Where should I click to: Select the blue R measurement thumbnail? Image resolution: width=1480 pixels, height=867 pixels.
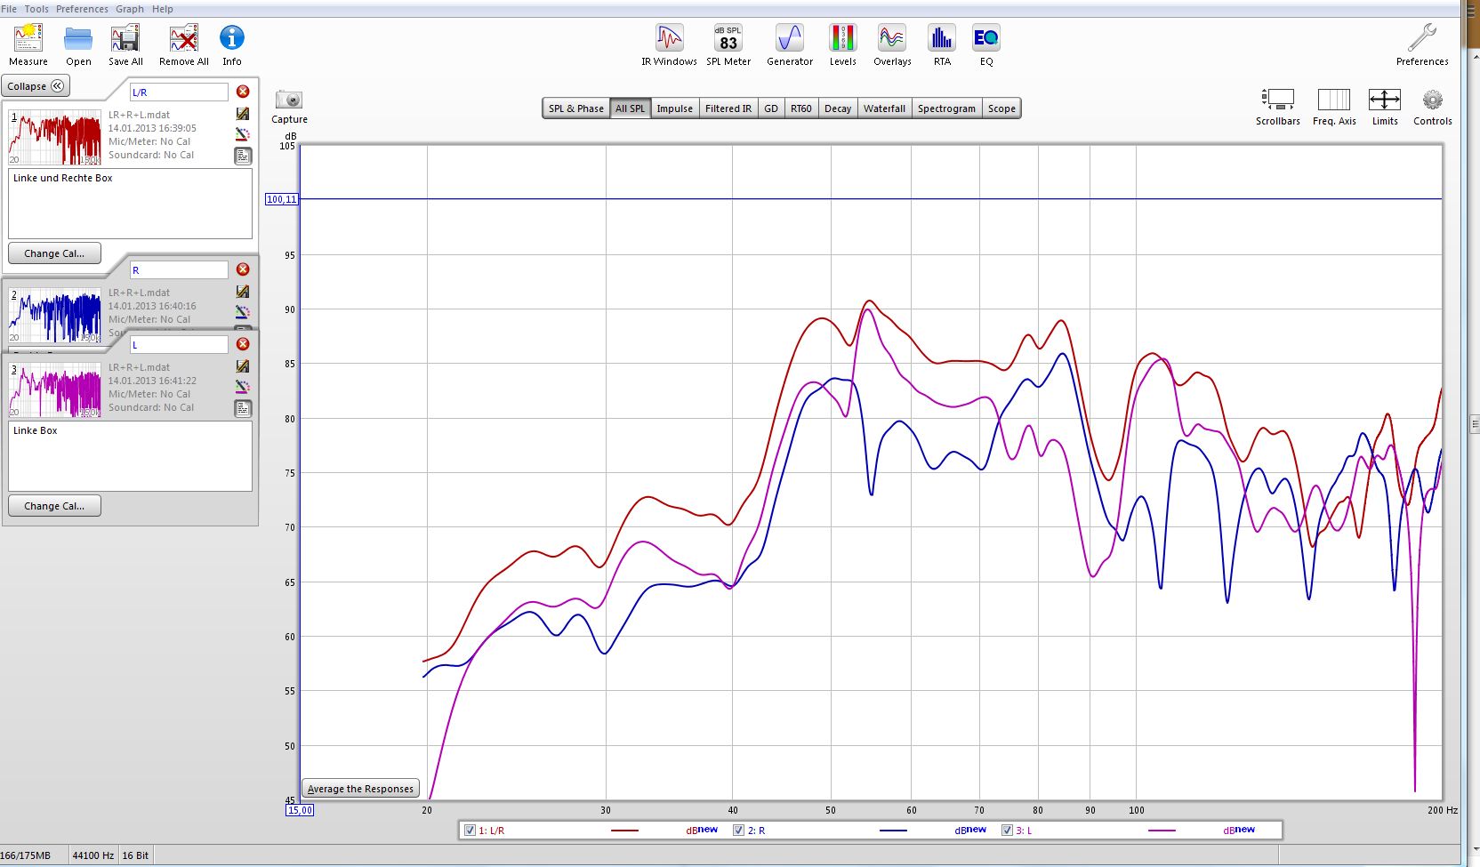click(55, 315)
